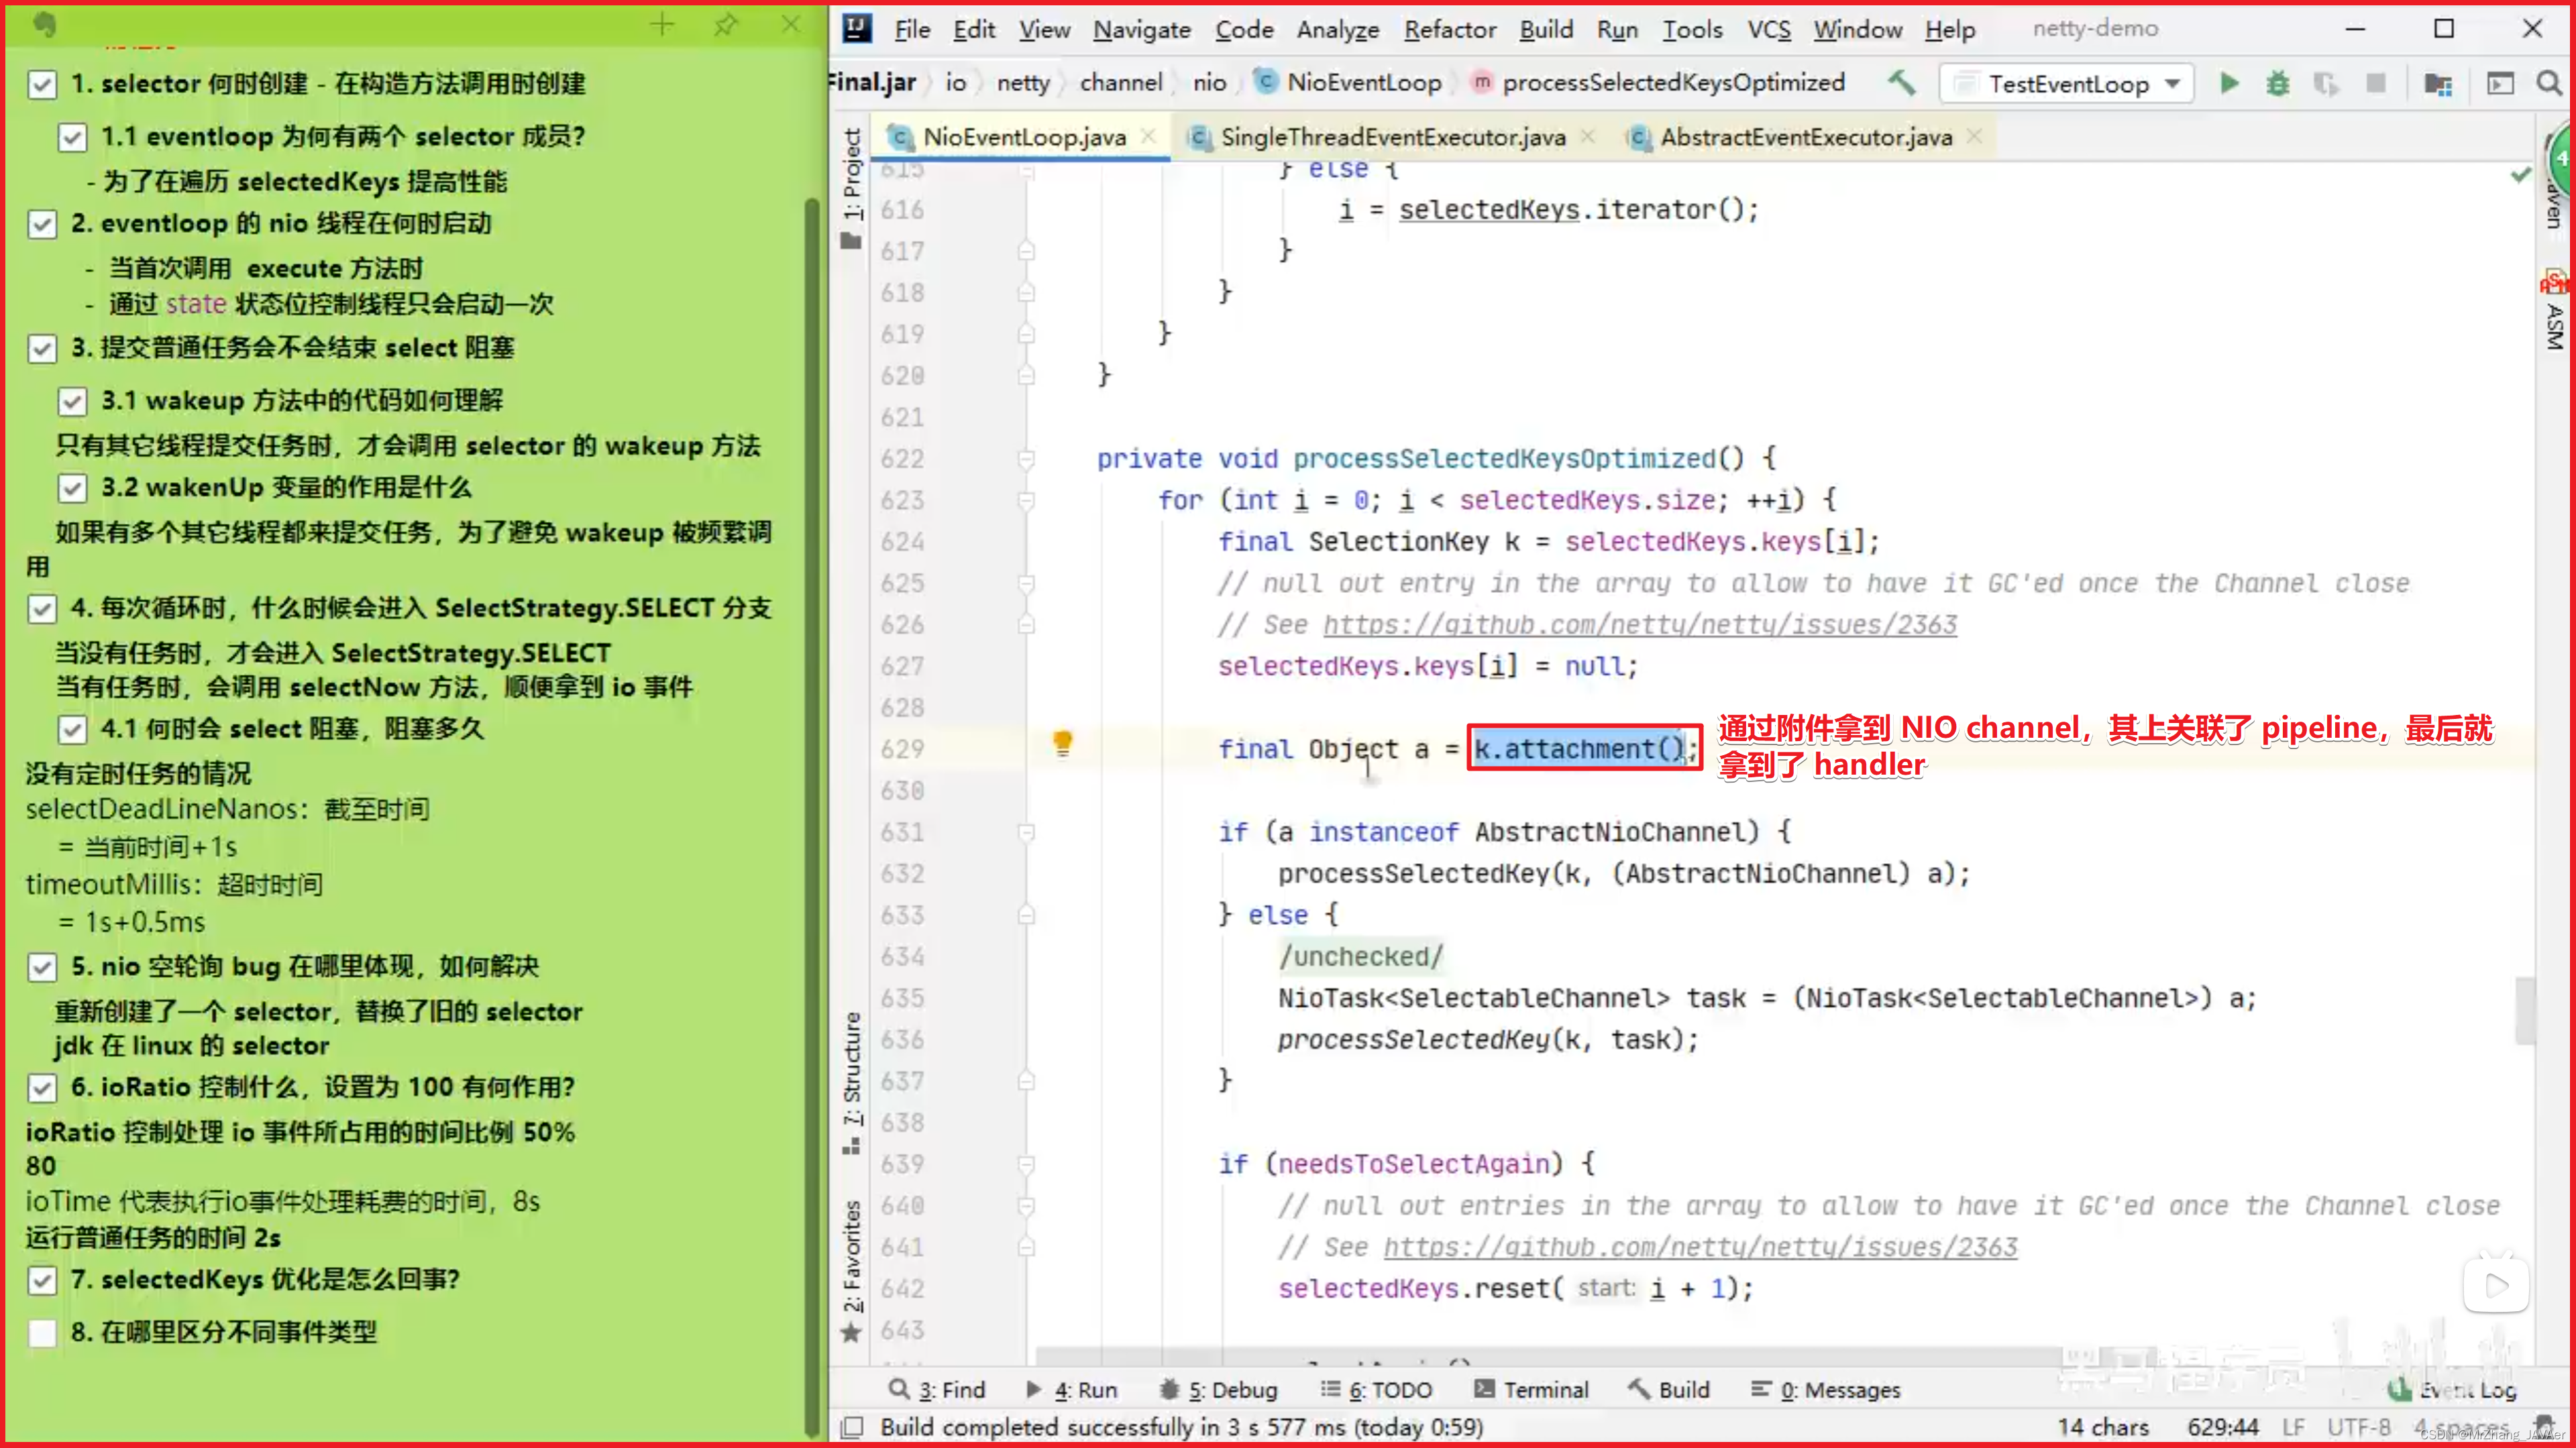
Task: Collapse the if block fold at line 631
Action: 1026,832
